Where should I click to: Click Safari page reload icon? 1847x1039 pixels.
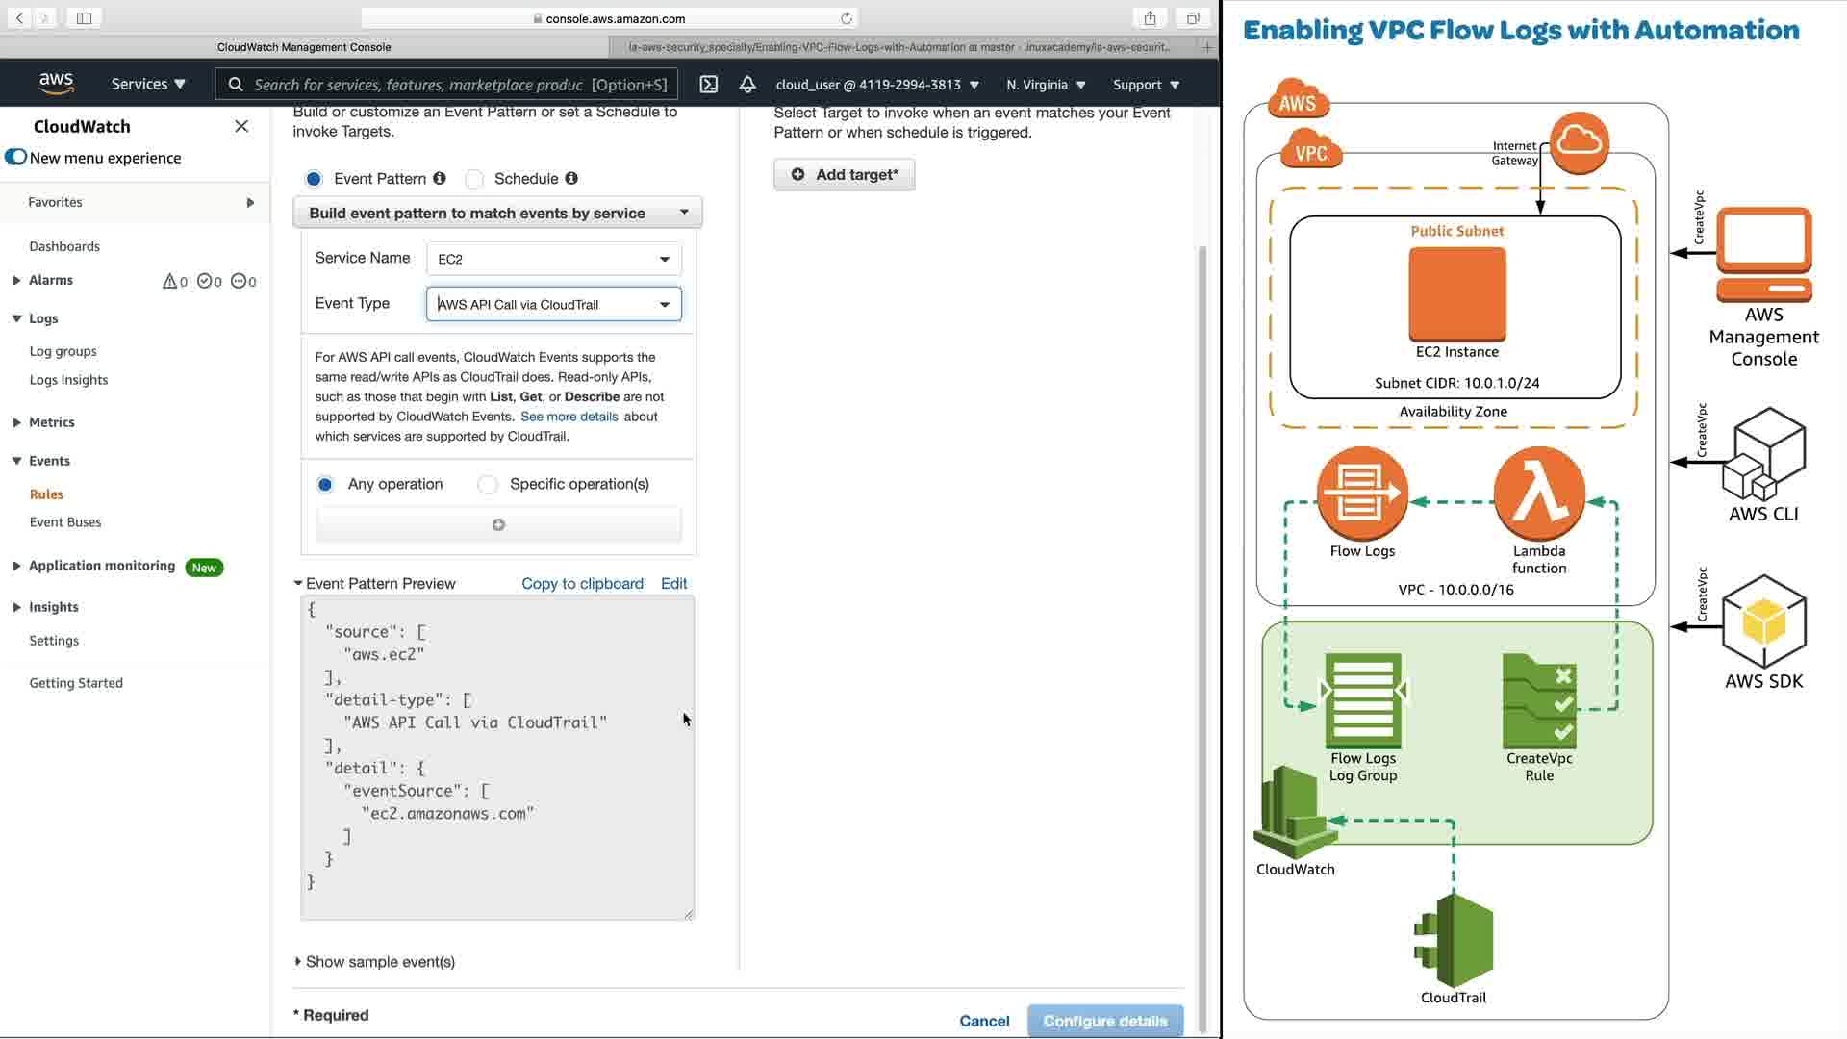point(847,18)
